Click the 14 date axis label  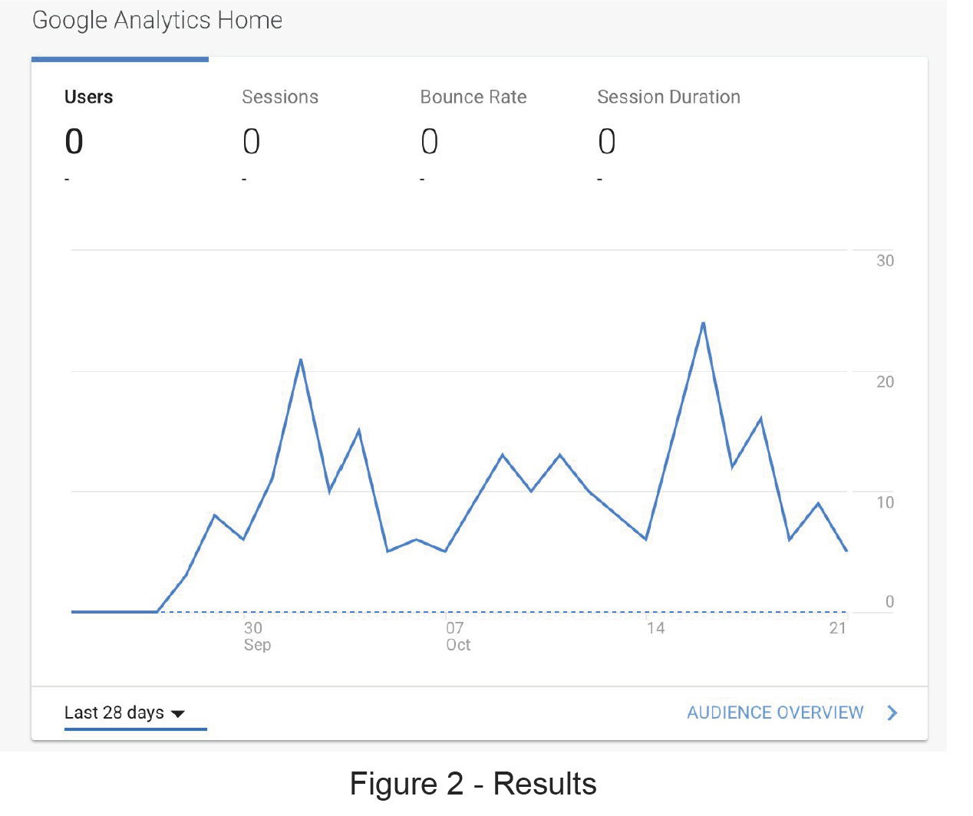655,628
